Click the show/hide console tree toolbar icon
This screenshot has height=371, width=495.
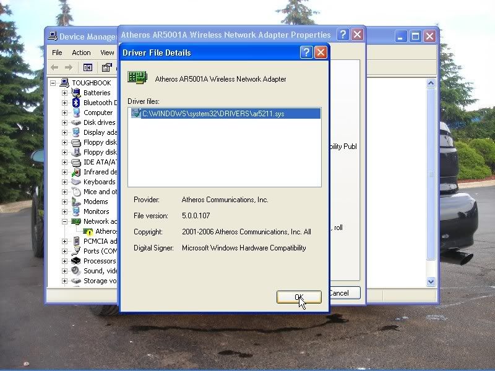(88, 67)
